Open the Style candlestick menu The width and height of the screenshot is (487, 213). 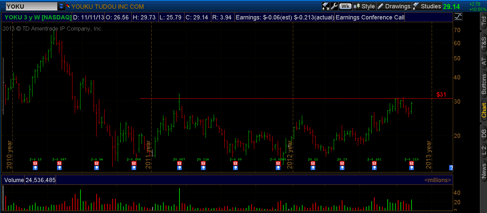pos(364,6)
